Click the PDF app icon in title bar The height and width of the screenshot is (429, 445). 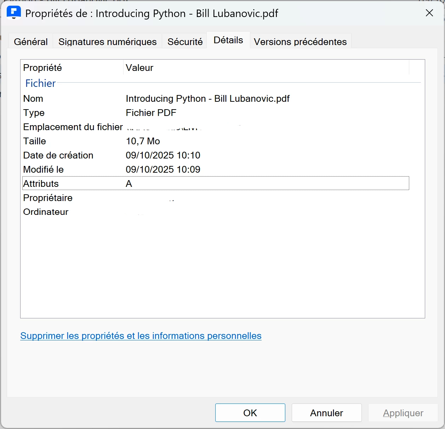[x=14, y=13]
